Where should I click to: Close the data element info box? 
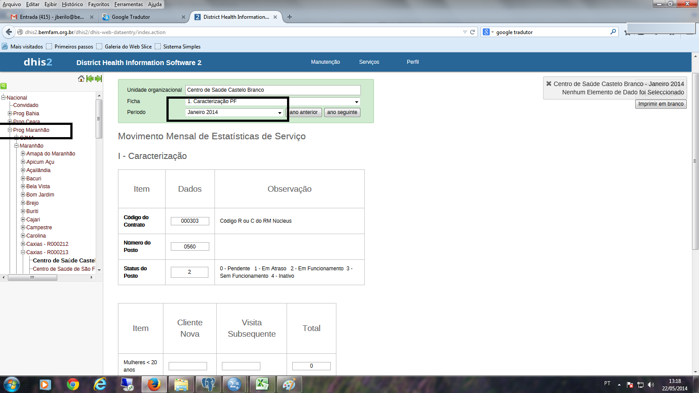[549, 83]
